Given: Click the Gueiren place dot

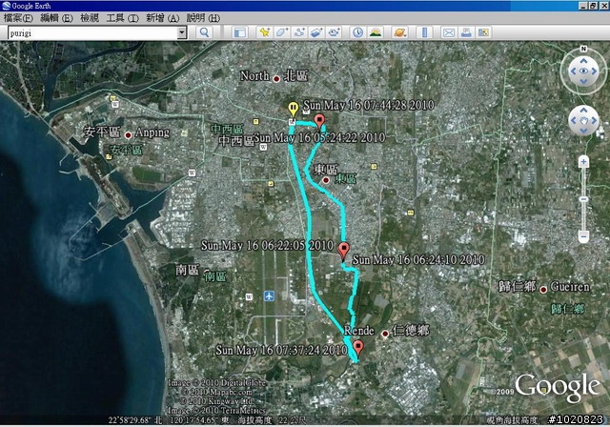Looking at the screenshot, I should (x=543, y=290).
